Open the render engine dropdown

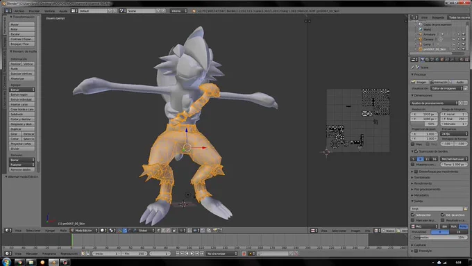179,11
